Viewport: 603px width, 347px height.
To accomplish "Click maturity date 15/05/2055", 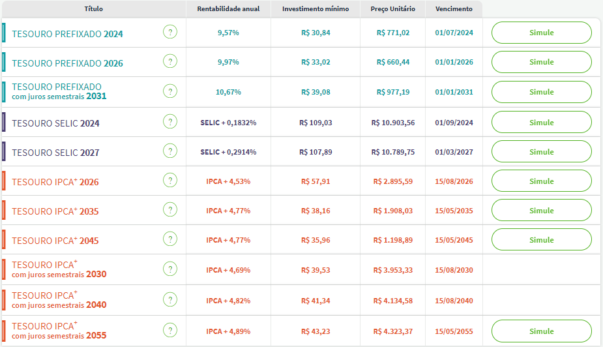I will pos(454,331).
